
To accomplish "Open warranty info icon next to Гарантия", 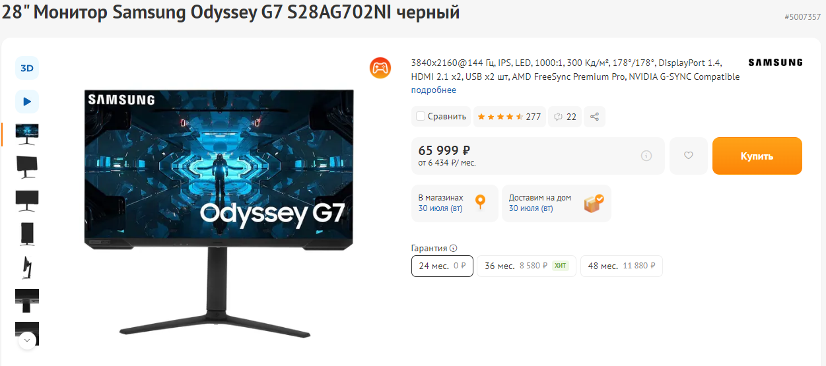I will (454, 249).
